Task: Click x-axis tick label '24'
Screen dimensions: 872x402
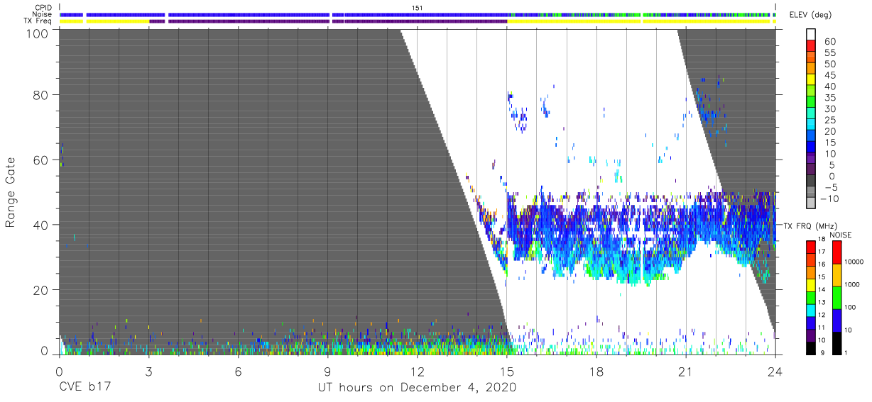Action: [775, 370]
